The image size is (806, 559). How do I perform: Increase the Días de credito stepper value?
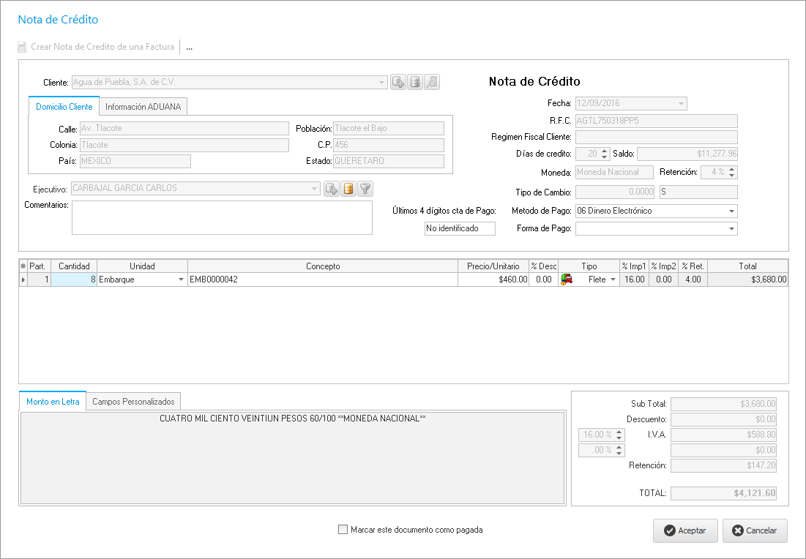[605, 151]
